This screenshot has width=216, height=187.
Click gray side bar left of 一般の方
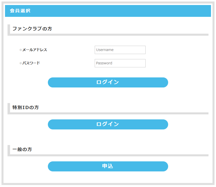pos(9,150)
